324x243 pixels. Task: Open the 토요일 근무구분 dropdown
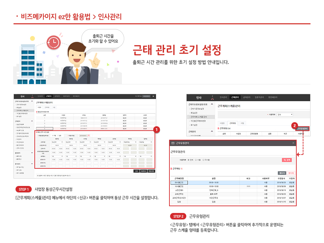point(130,142)
